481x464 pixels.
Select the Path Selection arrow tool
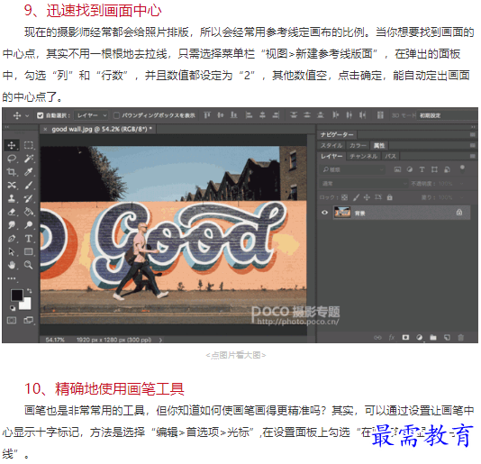(x=12, y=251)
